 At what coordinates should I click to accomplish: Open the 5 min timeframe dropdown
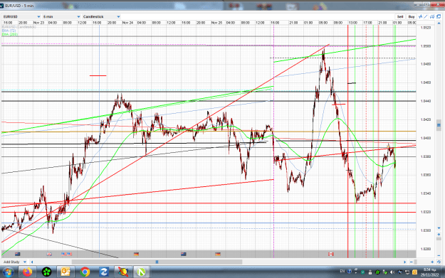(61, 17)
